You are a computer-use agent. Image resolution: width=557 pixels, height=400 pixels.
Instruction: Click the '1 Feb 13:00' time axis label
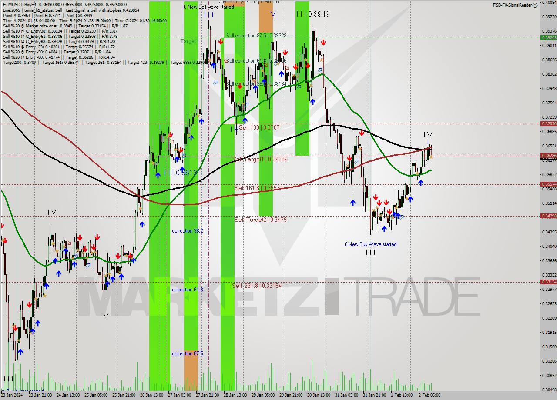(x=402, y=395)
